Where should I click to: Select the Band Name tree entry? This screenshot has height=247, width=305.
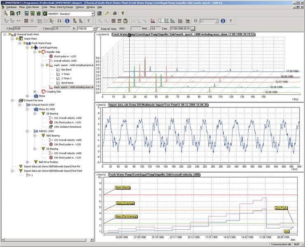pyautogui.click(x=68, y=83)
